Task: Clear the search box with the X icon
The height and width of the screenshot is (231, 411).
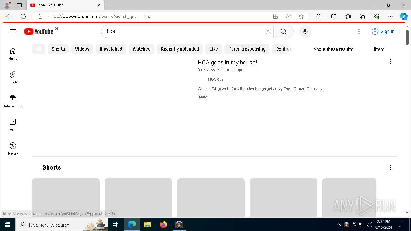Action: (268, 31)
